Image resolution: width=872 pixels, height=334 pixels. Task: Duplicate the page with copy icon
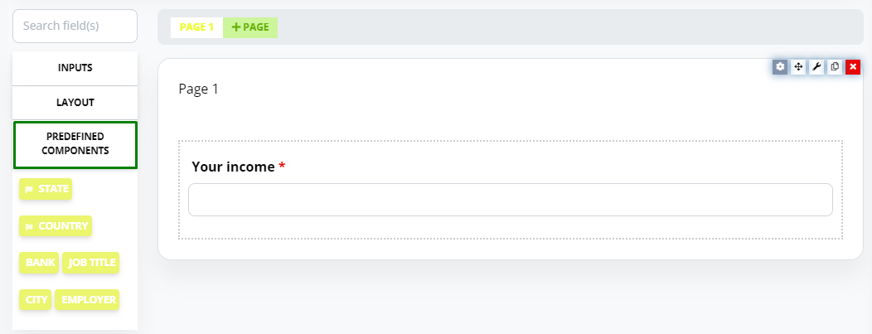click(835, 66)
